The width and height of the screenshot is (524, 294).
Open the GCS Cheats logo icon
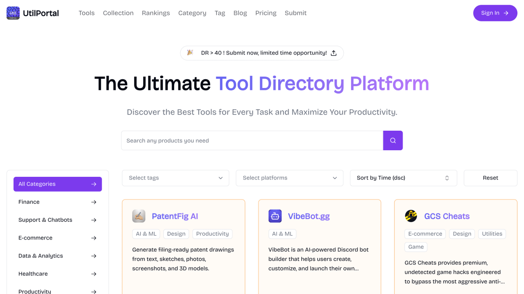[x=411, y=216]
